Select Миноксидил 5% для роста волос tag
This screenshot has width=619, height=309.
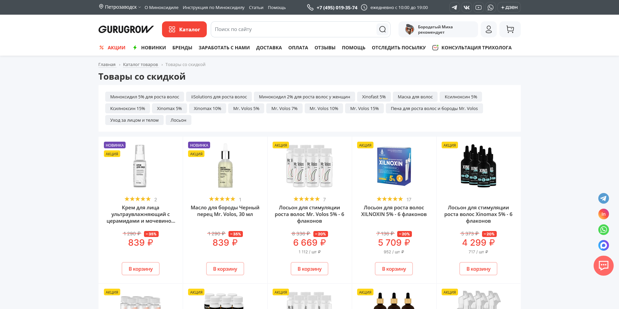pos(145,97)
